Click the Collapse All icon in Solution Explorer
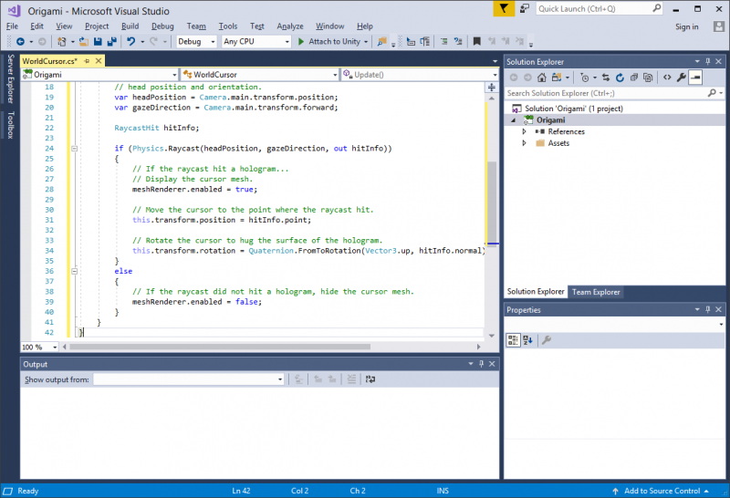 (633, 78)
